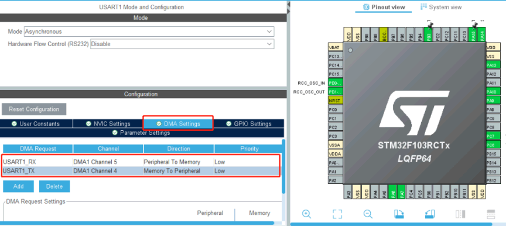
Task: Click the Reset Configuration button
Action: coord(34,109)
